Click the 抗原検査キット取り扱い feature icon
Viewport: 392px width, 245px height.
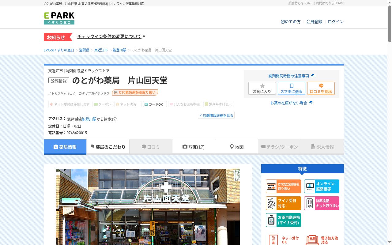310,203
